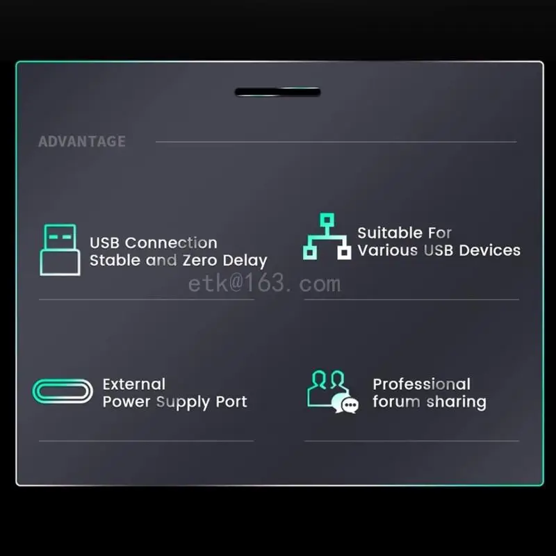
Task: Click 'Suitable For' label
Action: click(x=404, y=233)
